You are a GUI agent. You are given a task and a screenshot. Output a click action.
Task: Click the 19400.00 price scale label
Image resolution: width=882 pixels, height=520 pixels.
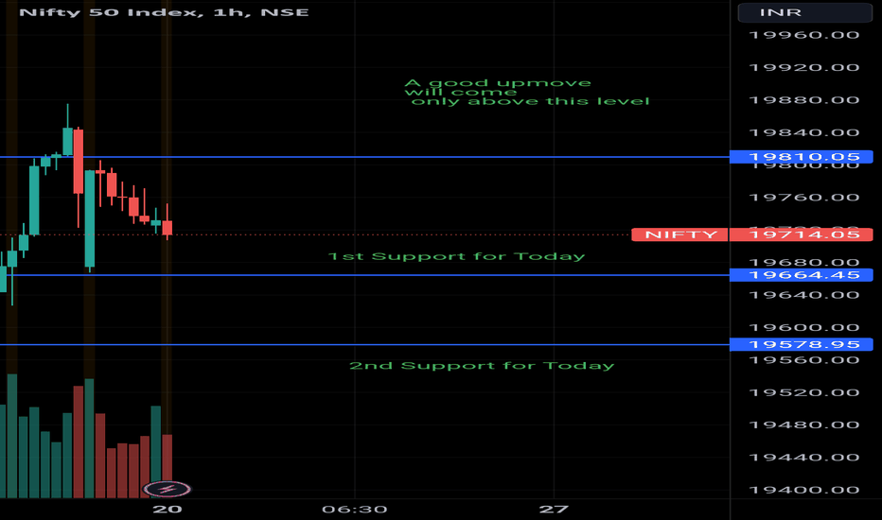803,490
